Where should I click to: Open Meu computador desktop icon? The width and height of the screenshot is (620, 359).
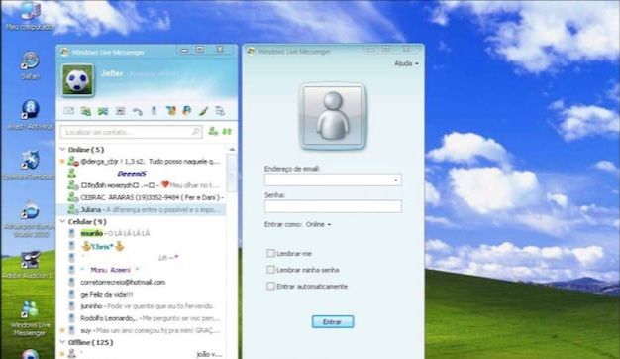click(x=31, y=16)
